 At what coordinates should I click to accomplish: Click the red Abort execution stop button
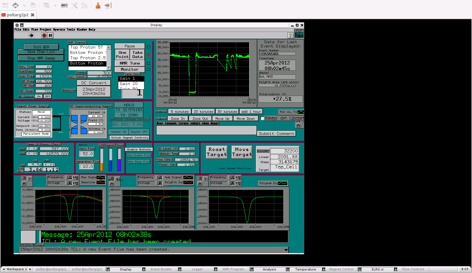pos(44,35)
